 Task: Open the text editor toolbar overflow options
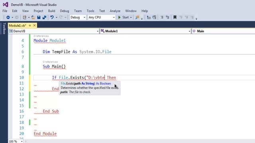coord(196,19)
